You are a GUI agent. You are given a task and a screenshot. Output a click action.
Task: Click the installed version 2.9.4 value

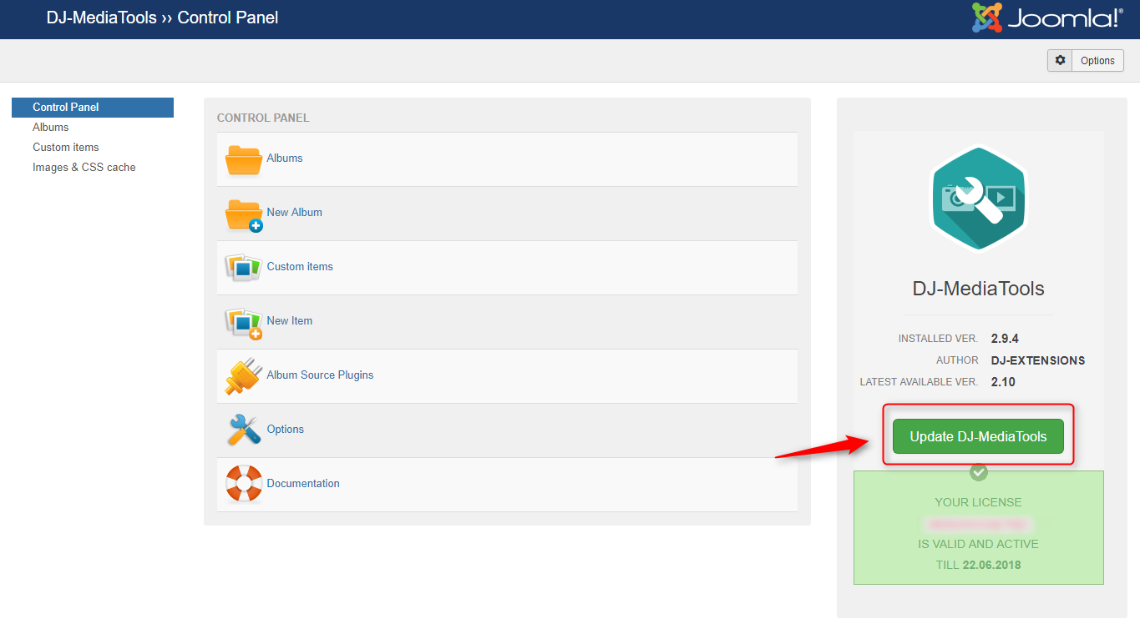(1005, 339)
